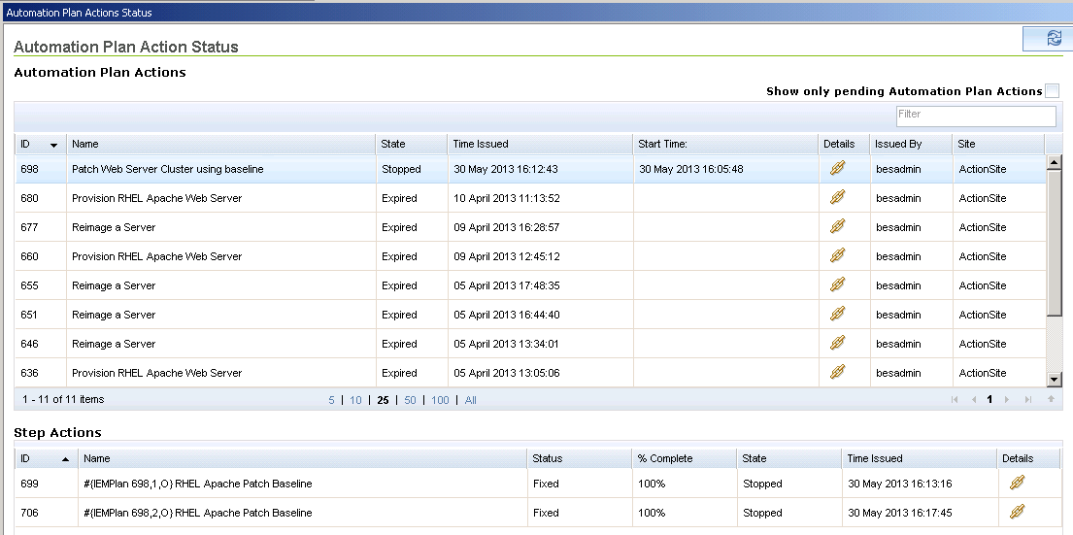Show 25 items per page
This screenshot has width=1073, height=535.
coord(383,400)
